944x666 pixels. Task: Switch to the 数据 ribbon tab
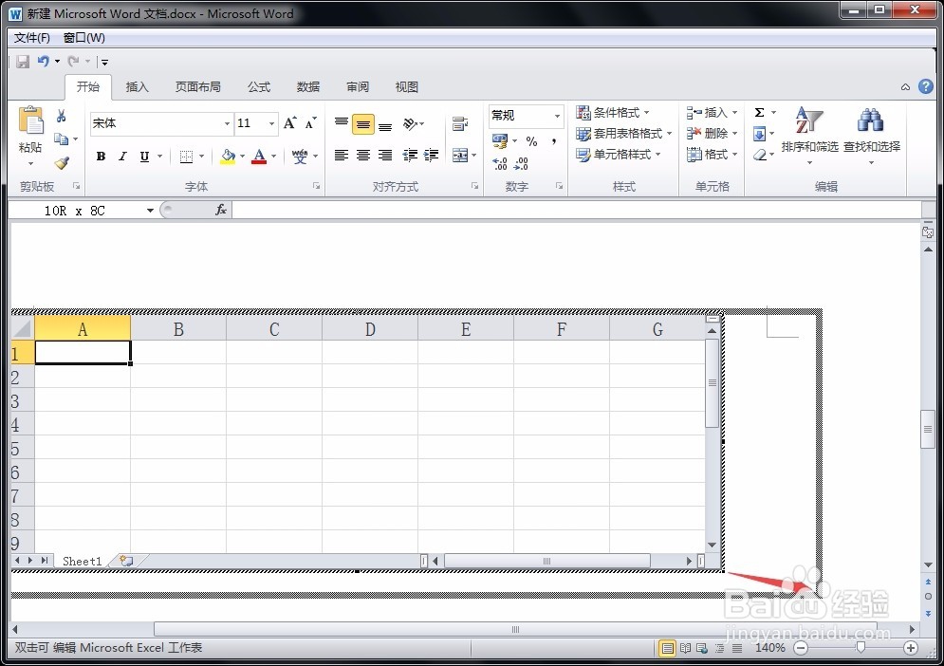click(x=308, y=87)
